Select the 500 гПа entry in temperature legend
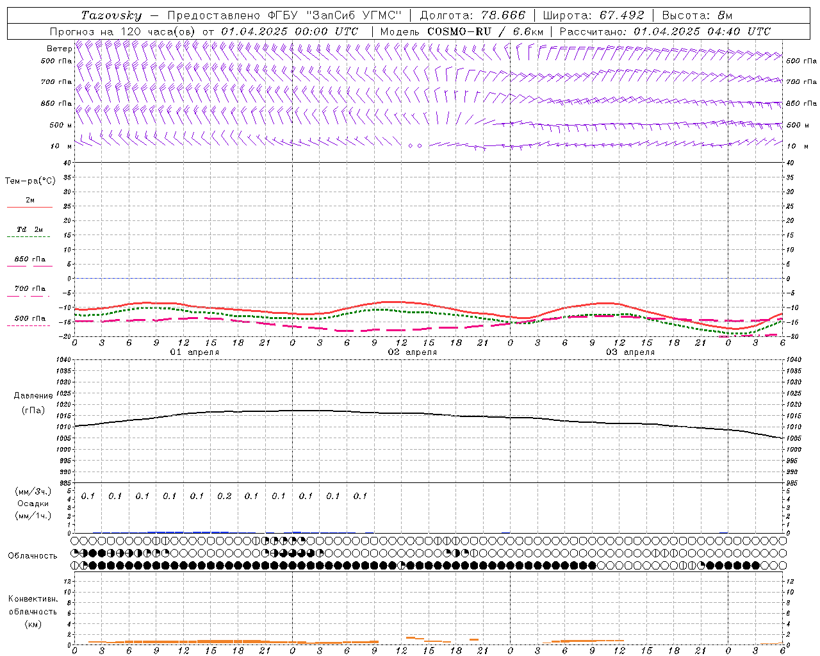The image size is (820, 656). tap(29, 318)
